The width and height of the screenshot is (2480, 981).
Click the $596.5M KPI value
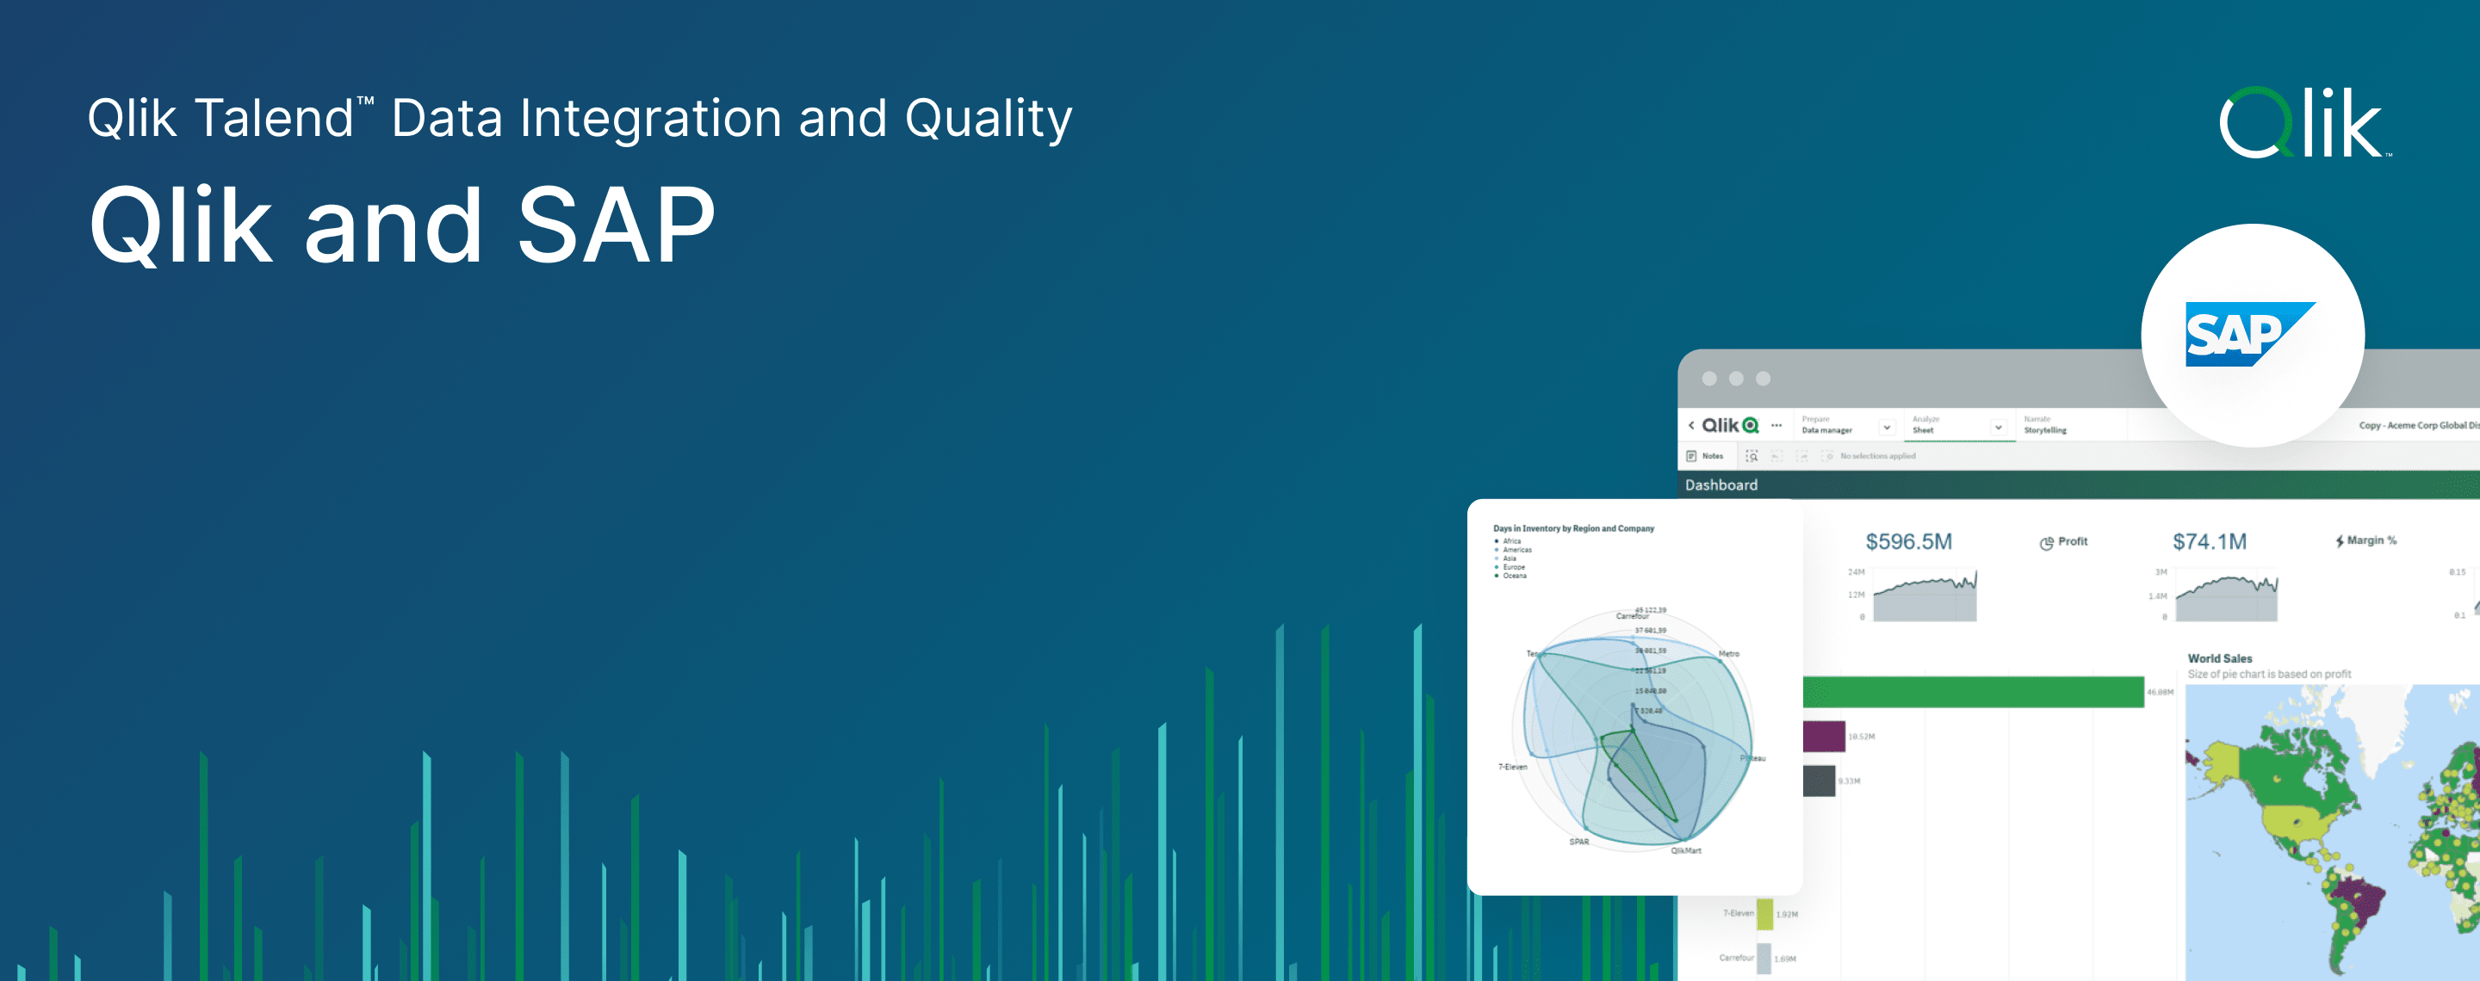(x=1908, y=541)
